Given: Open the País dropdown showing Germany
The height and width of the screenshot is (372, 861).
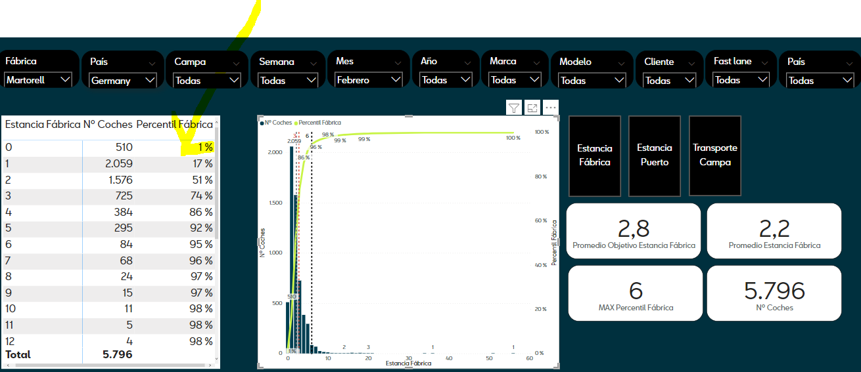Looking at the screenshot, I should coord(123,81).
